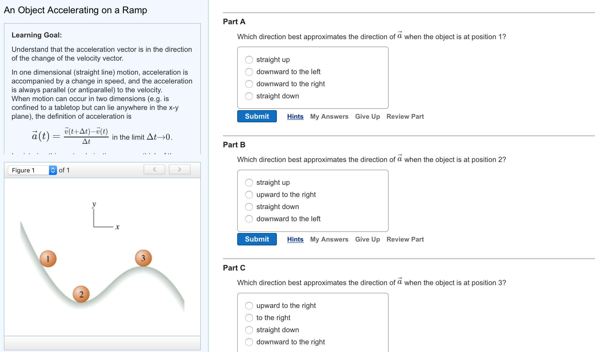This screenshot has height=352, width=595.
Task: Submit the answer for Part B
Action: tap(256, 239)
